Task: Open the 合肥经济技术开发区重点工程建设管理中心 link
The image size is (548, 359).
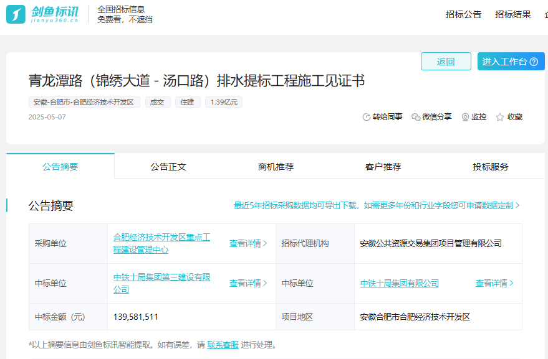Action: click(161, 243)
